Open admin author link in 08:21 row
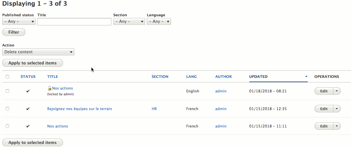Screen dimensions: 351x148 coord(221,91)
